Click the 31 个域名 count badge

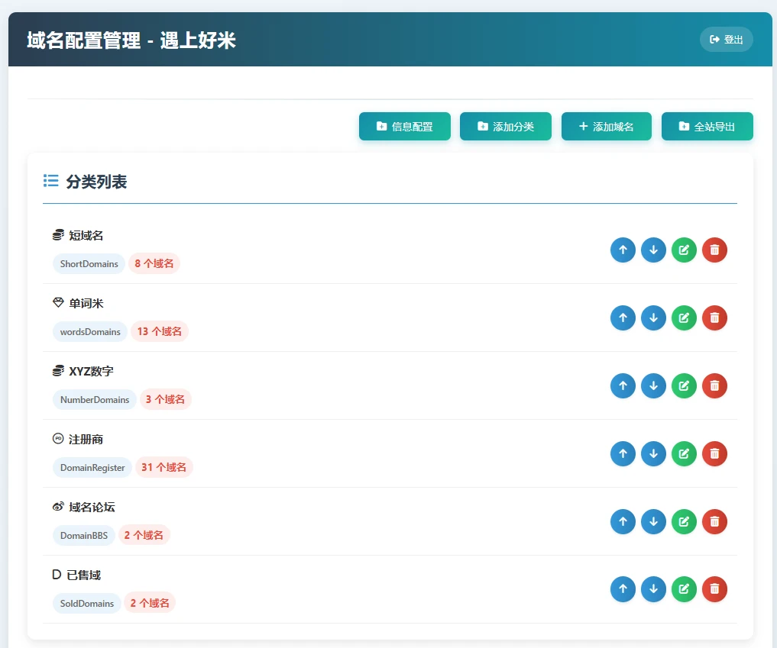point(163,467)
